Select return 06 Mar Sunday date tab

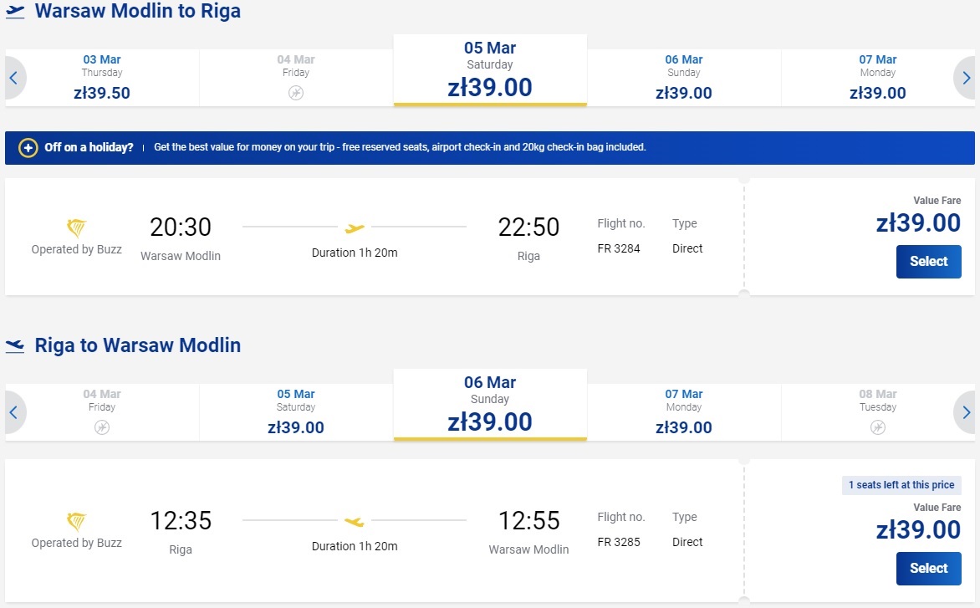(x=490, y=405)
